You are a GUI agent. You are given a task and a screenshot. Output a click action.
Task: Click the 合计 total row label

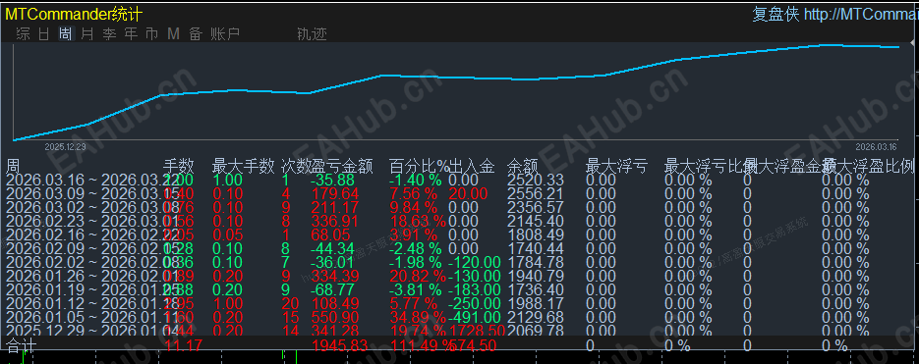21,345
